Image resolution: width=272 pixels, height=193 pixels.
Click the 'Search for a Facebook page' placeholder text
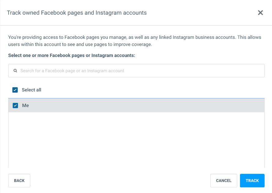(72, 71)
